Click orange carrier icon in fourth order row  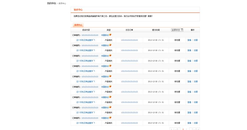click(x=110, y=66)
